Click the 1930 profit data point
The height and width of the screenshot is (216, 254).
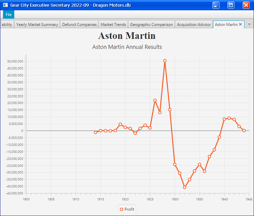point(175,164)
